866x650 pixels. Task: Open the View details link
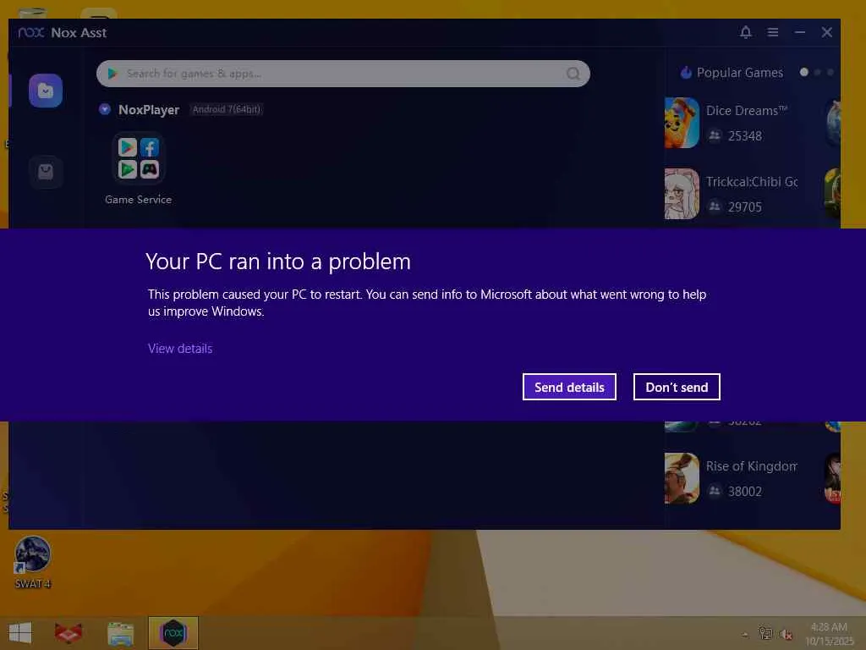[x=180, y=349]
